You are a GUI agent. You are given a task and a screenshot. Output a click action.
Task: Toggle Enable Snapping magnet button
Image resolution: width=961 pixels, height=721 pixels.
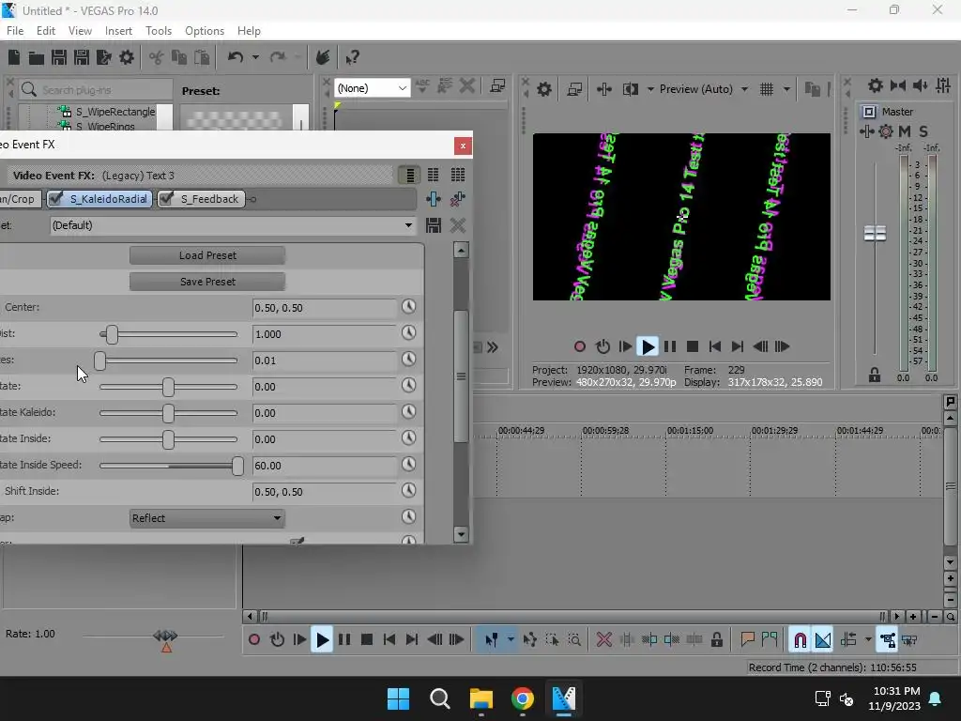800,640
